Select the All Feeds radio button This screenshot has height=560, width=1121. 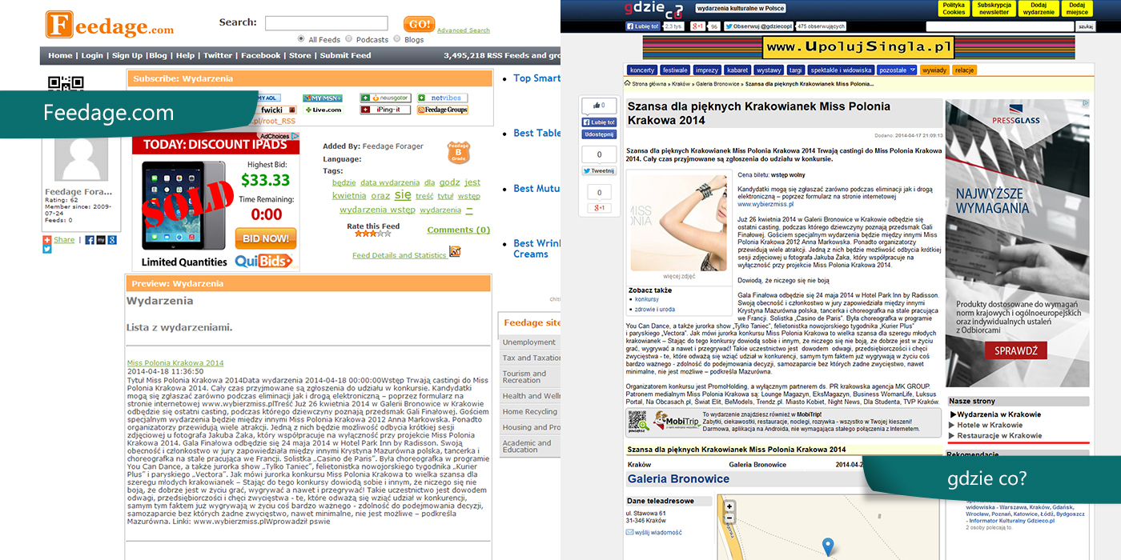pyautogui.click(x=301, y=39)
